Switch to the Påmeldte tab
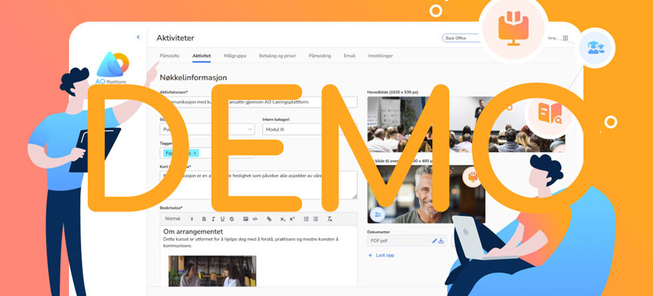This screenshot has width=653, height=296. pos(169,56)
